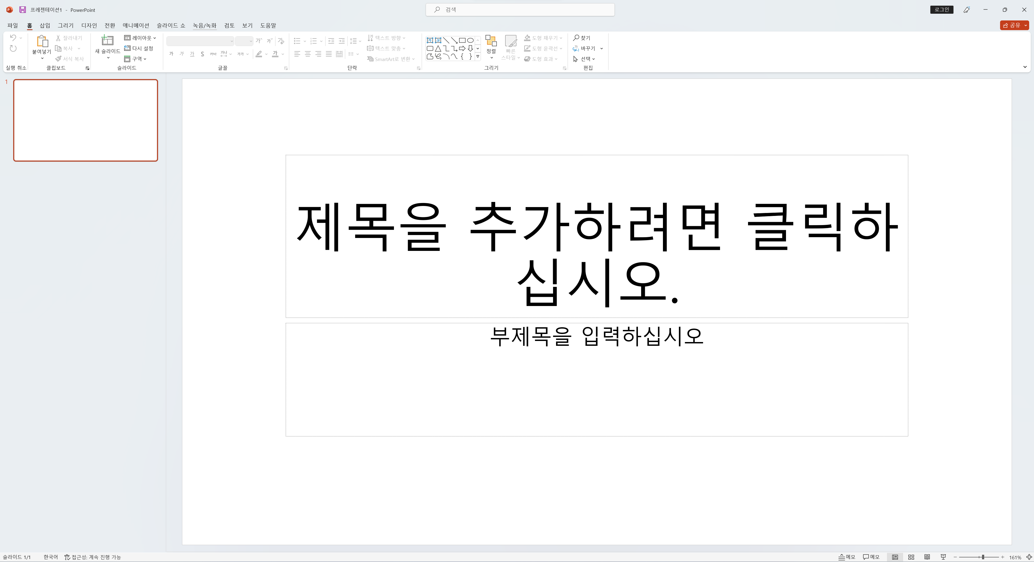This screenshot has height=562, width=1034.
Task: Open the Section (구역) dropdown
Action: (x=135, y=59)
